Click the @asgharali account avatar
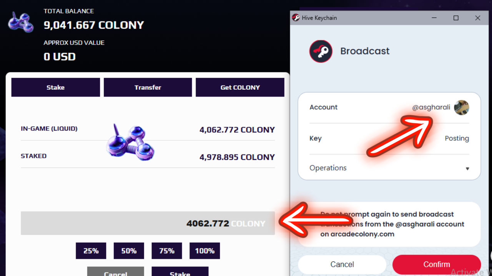The height and width of the screenshot is (276, 492). point(461,108)
